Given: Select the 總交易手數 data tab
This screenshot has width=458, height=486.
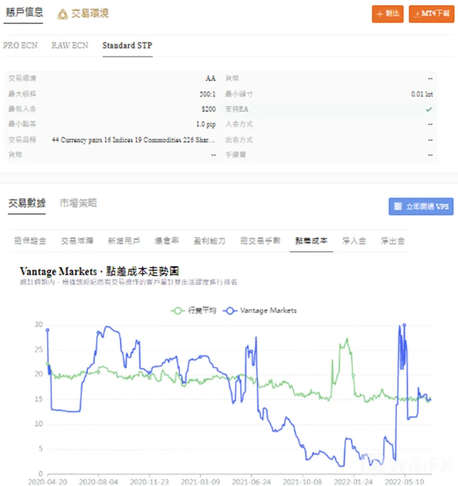Looking at the screenshot, I should pyautogui.click(x=260, y=241).
